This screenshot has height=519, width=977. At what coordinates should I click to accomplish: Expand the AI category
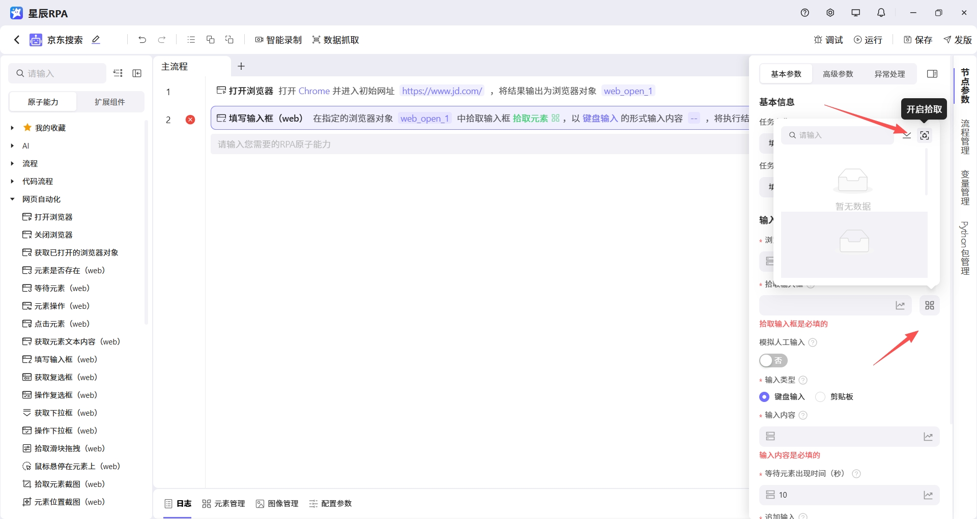[x=13, y=146]
